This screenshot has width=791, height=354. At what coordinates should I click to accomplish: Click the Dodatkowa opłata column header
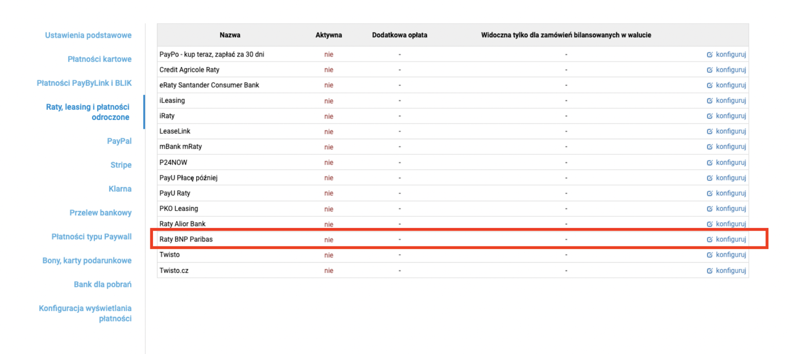[x=399, y=35]
